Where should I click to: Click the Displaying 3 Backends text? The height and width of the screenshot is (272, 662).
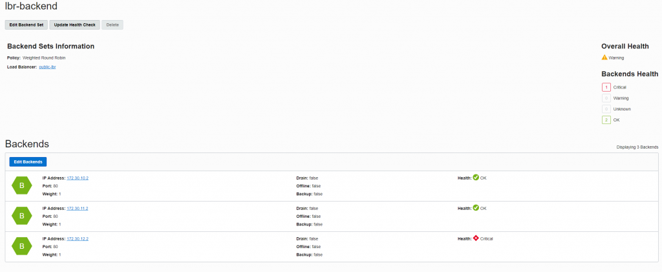(637, 147)
